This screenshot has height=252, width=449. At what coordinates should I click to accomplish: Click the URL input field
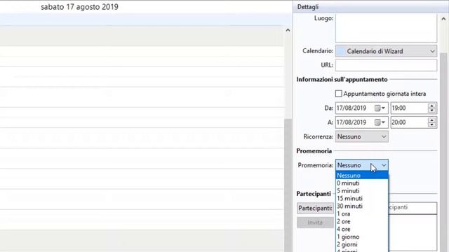pos(386,65)
